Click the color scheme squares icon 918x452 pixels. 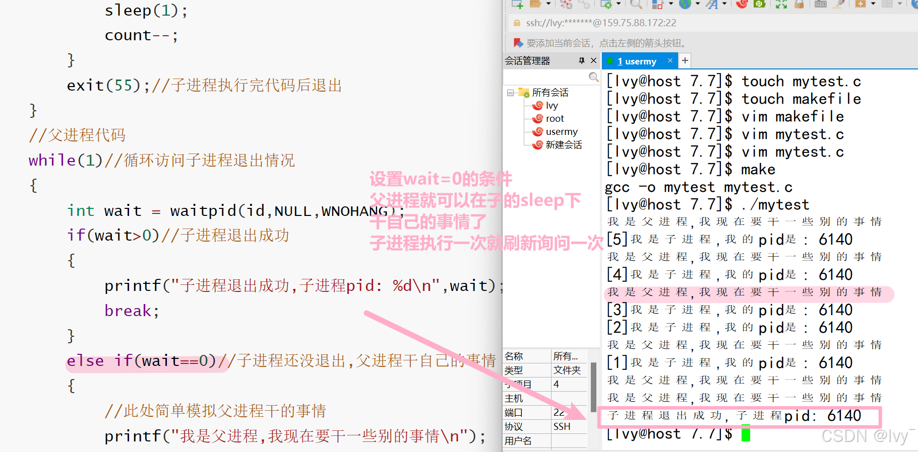click(658, 4)
